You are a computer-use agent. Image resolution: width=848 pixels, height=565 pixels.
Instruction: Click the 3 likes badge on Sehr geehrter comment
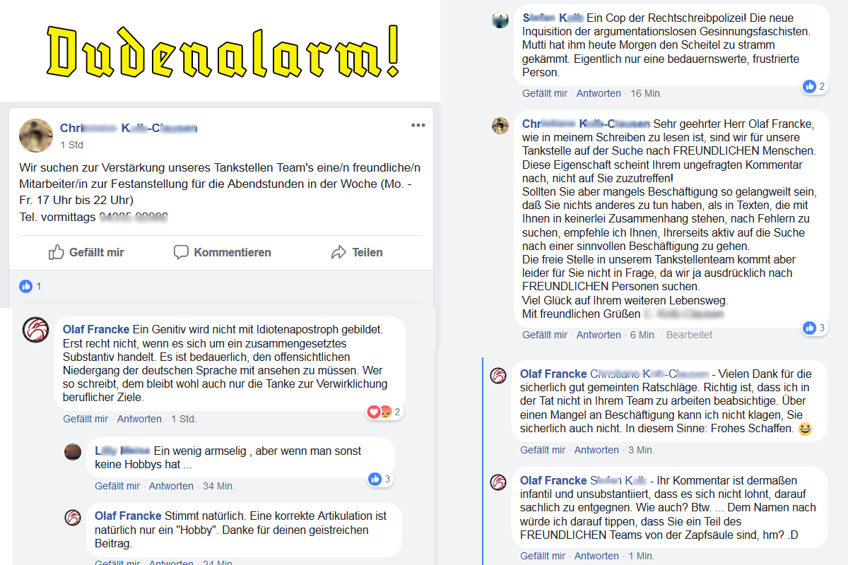coord(814,328)
